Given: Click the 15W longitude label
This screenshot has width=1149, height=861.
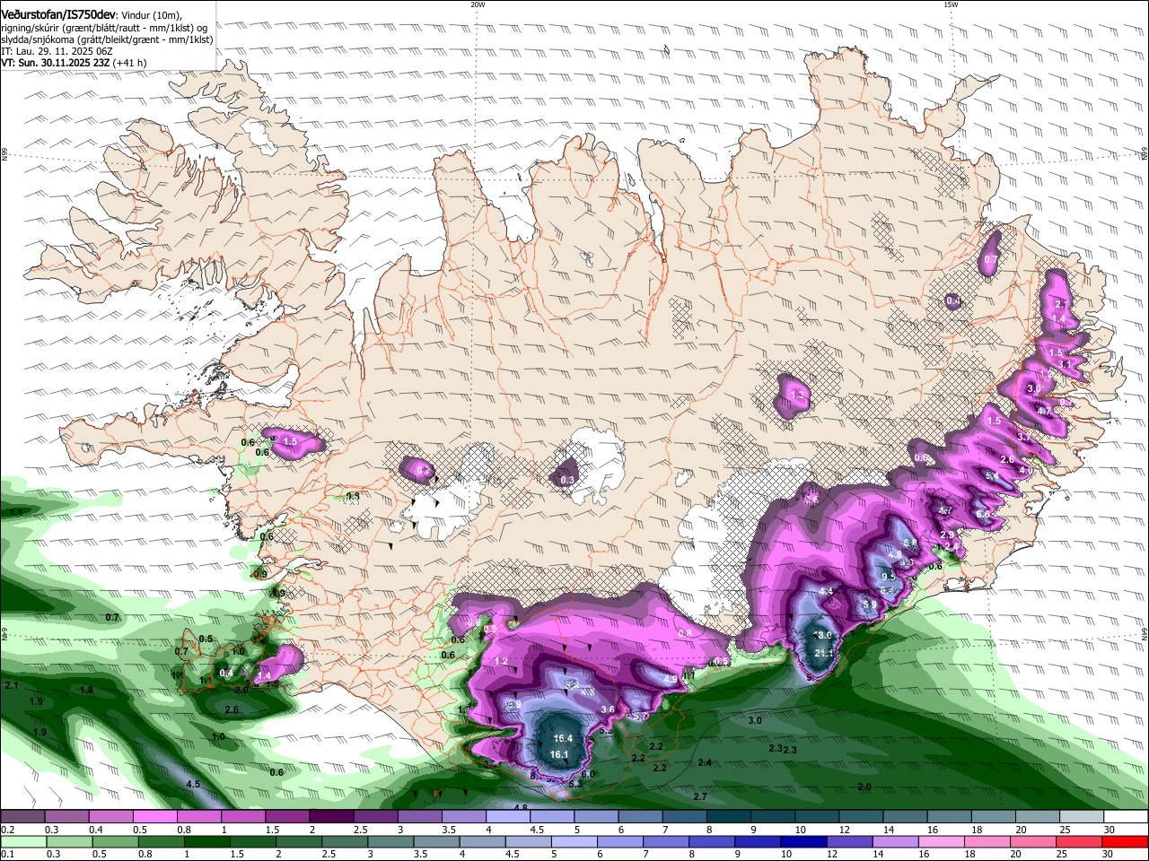Looking at the screenshot, I should pos(951,4).
